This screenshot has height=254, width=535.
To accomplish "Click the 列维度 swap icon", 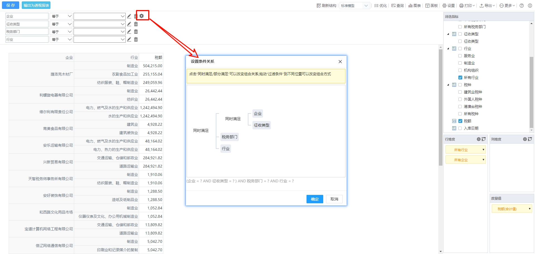I will pos(530,139).
